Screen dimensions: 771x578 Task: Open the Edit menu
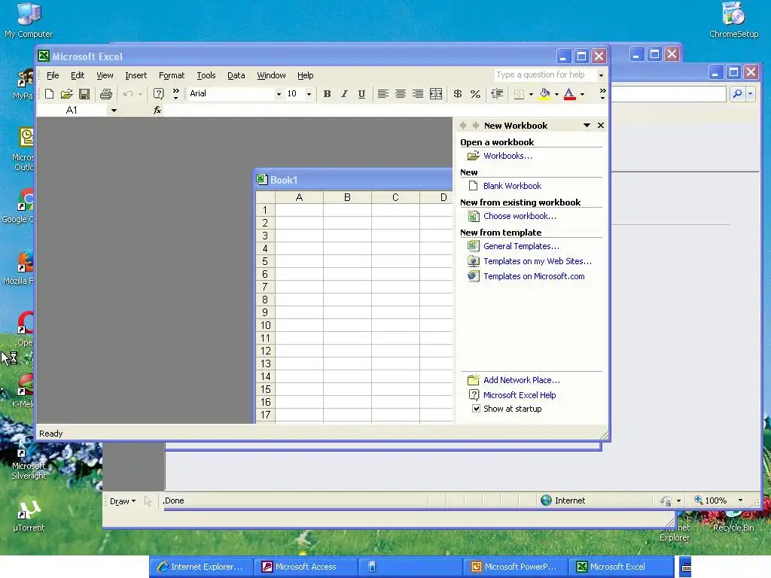[x=78, y=75]
